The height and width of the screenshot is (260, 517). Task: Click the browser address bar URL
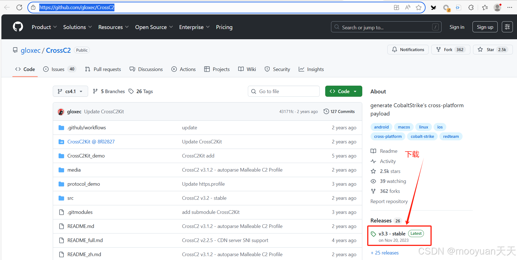pyautogui.click(x=77, y=7)
